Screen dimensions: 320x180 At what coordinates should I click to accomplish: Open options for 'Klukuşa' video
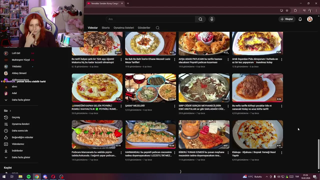pyautogui.click(x=281, y=152)
